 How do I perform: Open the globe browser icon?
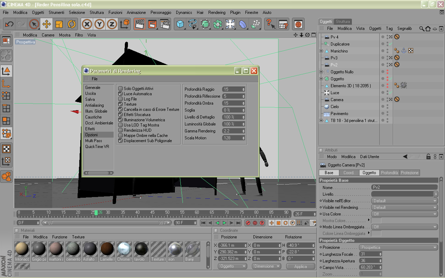(x=298, y=24)
